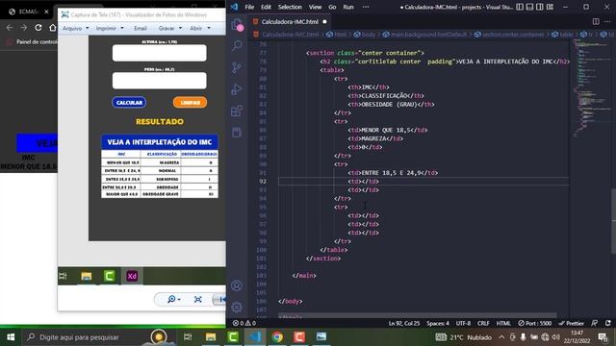This screenshot has height=346, width=616.
Task: Open the Gravar menu in Photo Viewer
Action: click(x=170, y=28)
